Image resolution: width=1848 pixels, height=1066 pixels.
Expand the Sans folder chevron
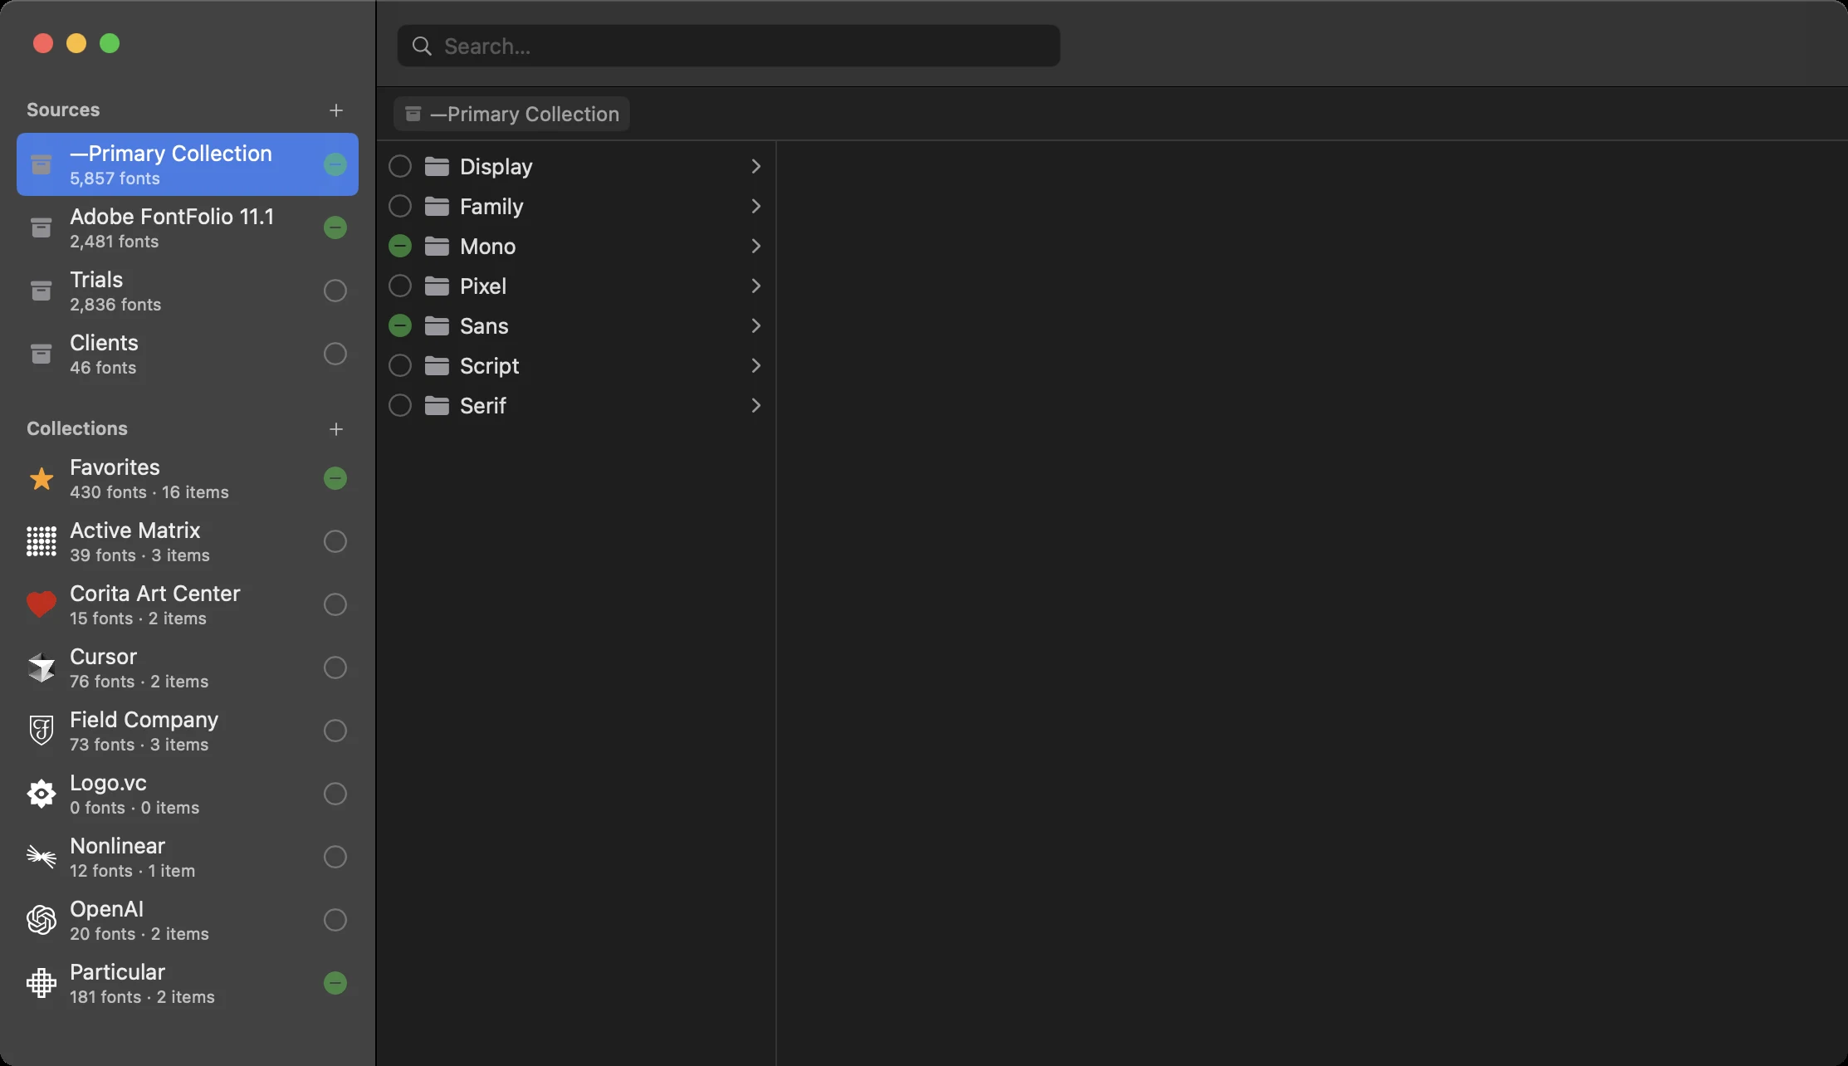pos(755,325)
